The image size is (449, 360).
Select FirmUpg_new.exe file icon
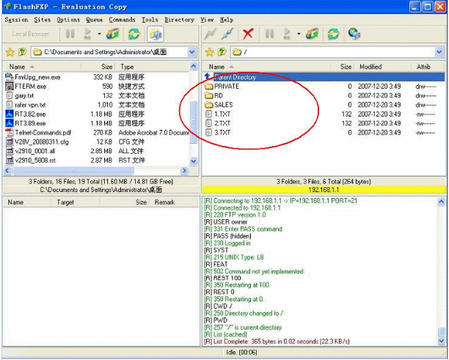(x=10, y=77)
